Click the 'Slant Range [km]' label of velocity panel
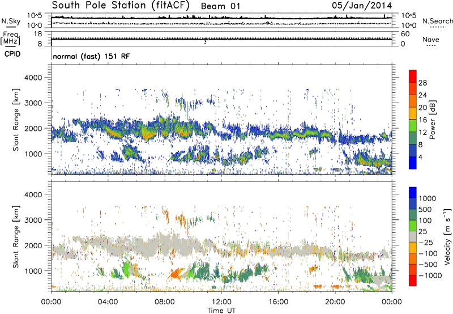 coord(16,236)
